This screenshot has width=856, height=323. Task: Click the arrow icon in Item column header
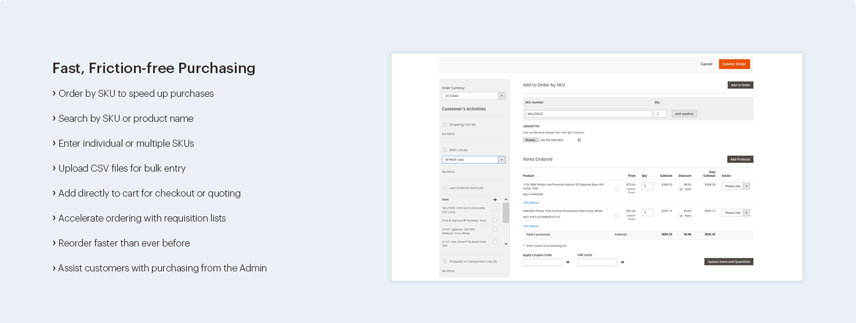coord(495,199)
